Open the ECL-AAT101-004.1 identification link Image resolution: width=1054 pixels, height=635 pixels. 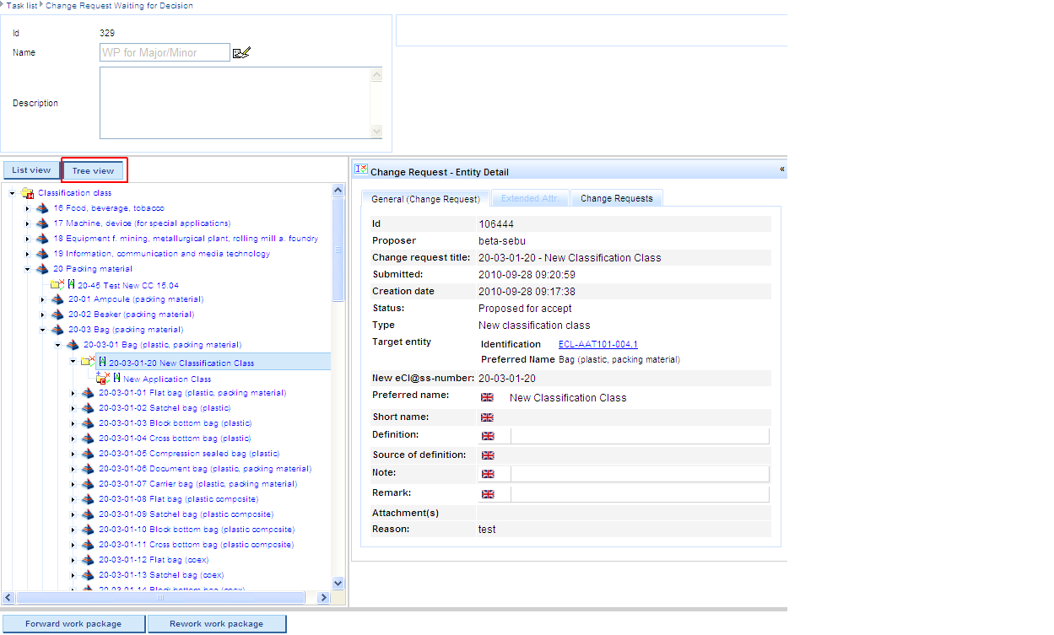tap(597, 344)
